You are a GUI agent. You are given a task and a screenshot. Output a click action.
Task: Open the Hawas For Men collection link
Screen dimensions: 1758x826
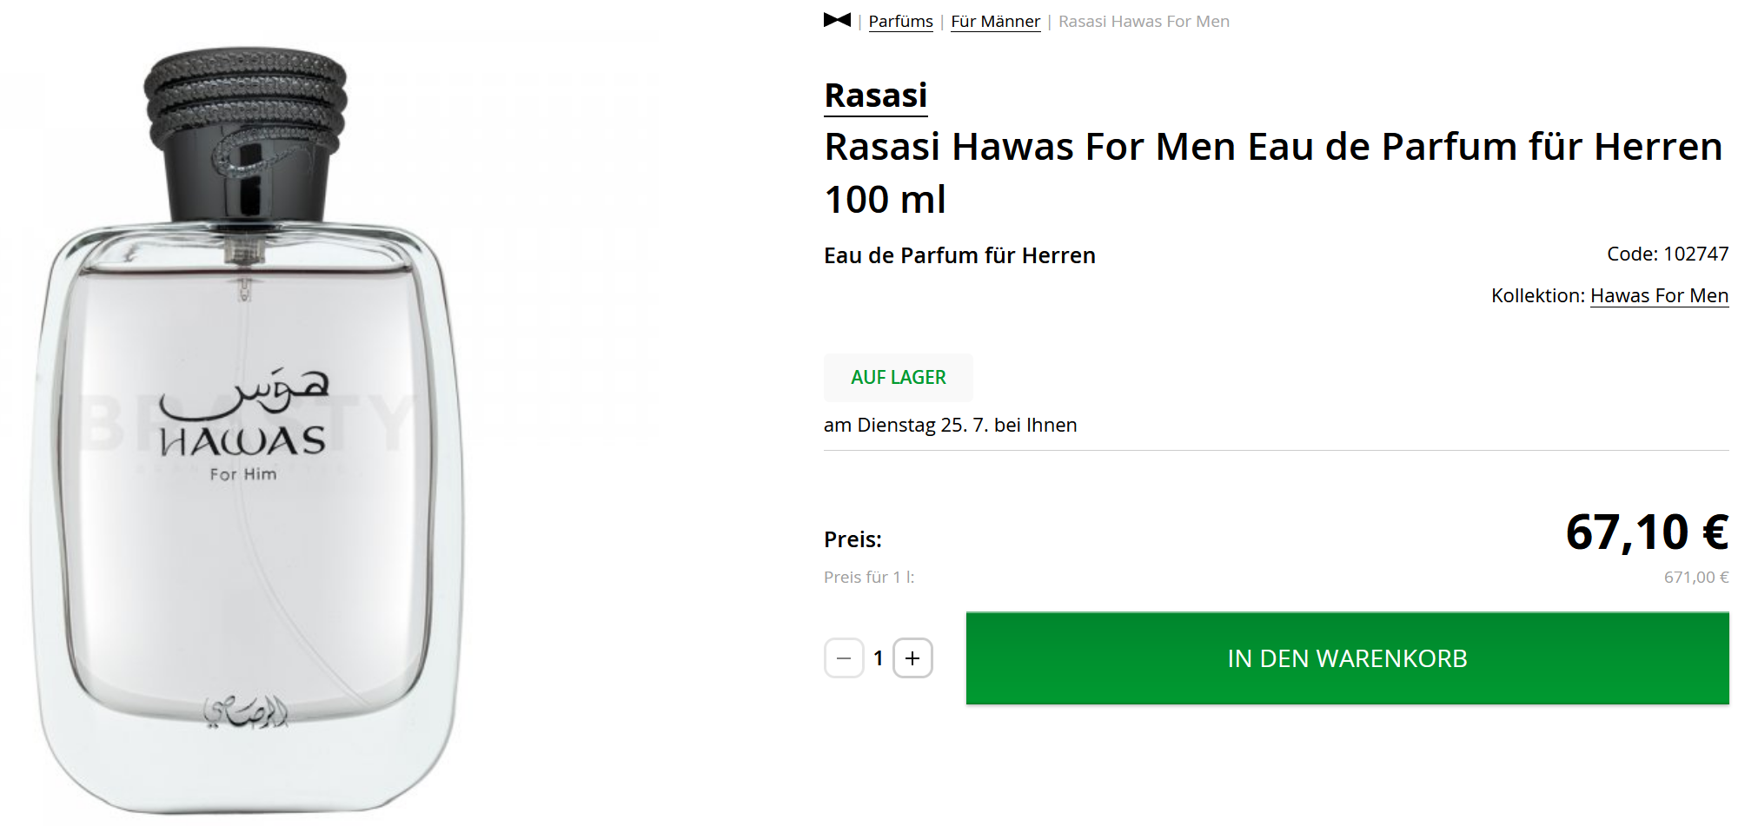click(x=1659, y=296)
